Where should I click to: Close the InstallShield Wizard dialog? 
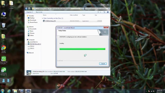tap(106, 28)
